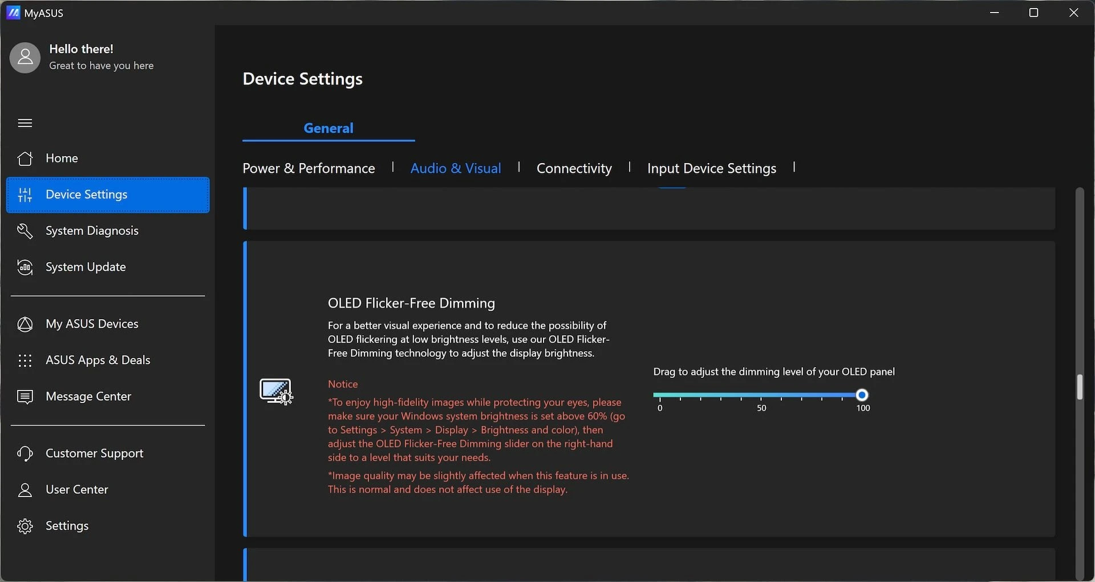Screen dimensions: 1095x582
Task: Open System Update label in sidebar
Action: point(86,267)
